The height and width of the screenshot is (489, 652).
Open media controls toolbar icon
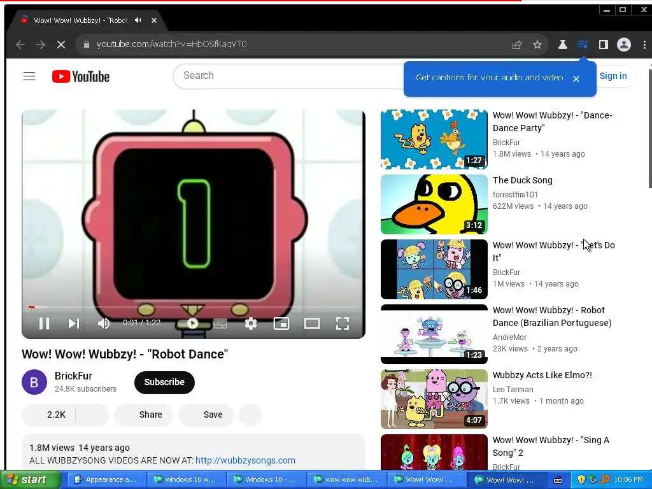[583, 45]
